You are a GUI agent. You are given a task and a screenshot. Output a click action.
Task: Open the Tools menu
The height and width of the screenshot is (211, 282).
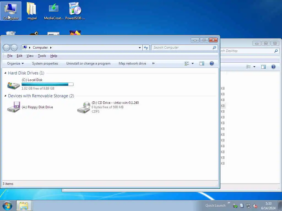click(42, 56)
